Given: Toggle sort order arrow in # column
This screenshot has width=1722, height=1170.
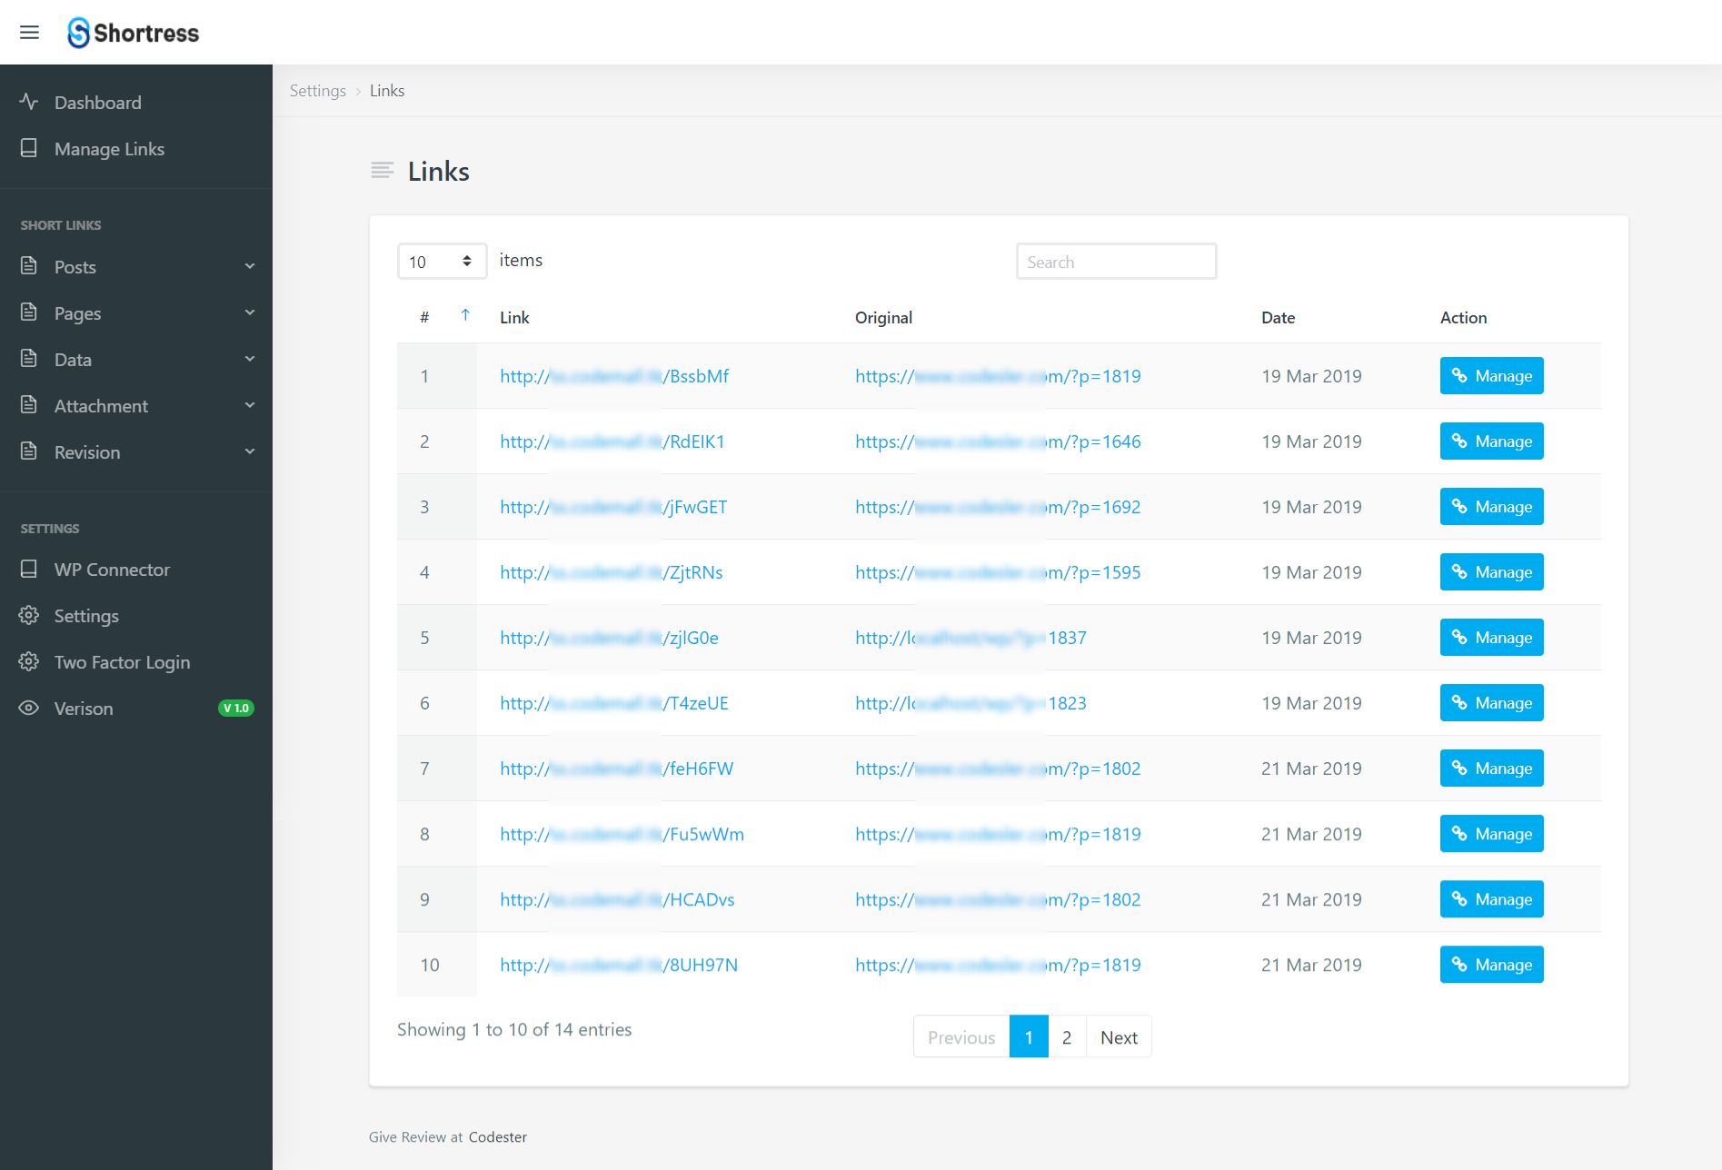Looking at the screenshot, I should pos(465,315).
